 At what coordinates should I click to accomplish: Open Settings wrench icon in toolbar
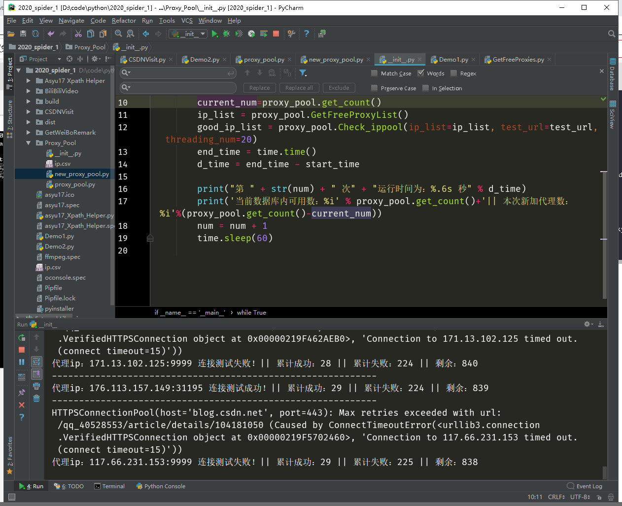tap(291, 34)
